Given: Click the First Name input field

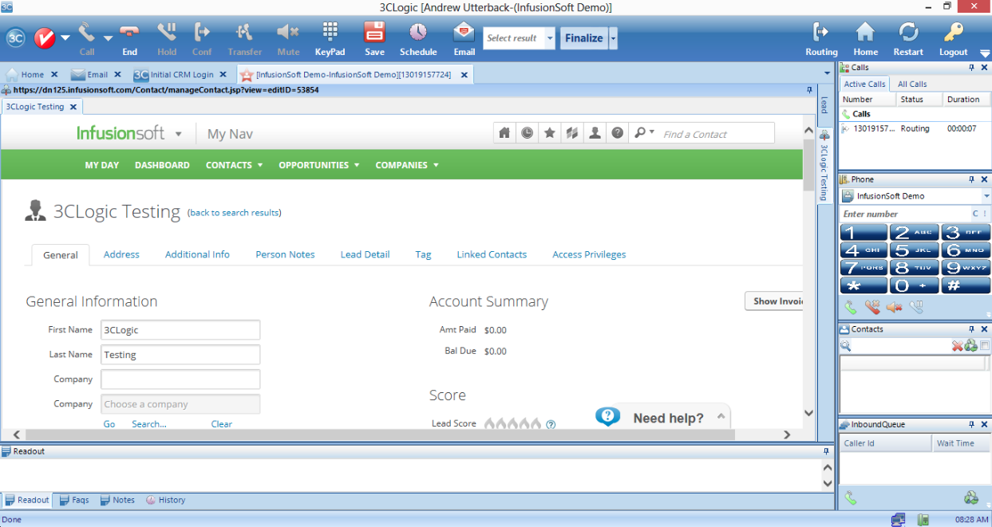Looking at the screenshot, I should pyautogui.click(x=180, y=329).
